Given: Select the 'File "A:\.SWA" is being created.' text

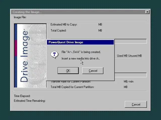Looking at the screenshot, I should point(81,52).
